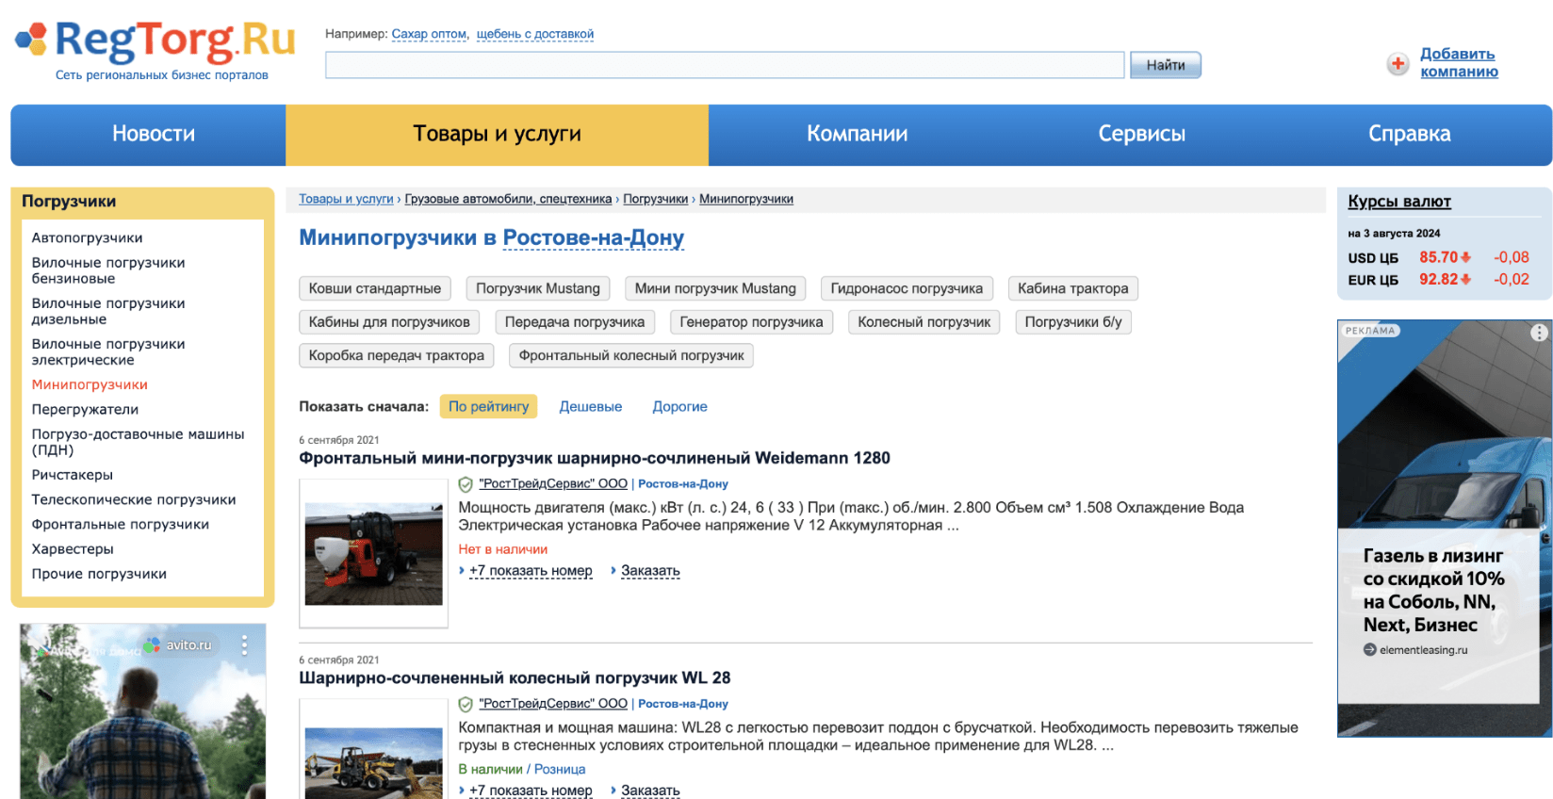This screenshot has width=1553, height=799.
Task: Select Минипогрузчики in the sidebar
Action: [90, 384]
